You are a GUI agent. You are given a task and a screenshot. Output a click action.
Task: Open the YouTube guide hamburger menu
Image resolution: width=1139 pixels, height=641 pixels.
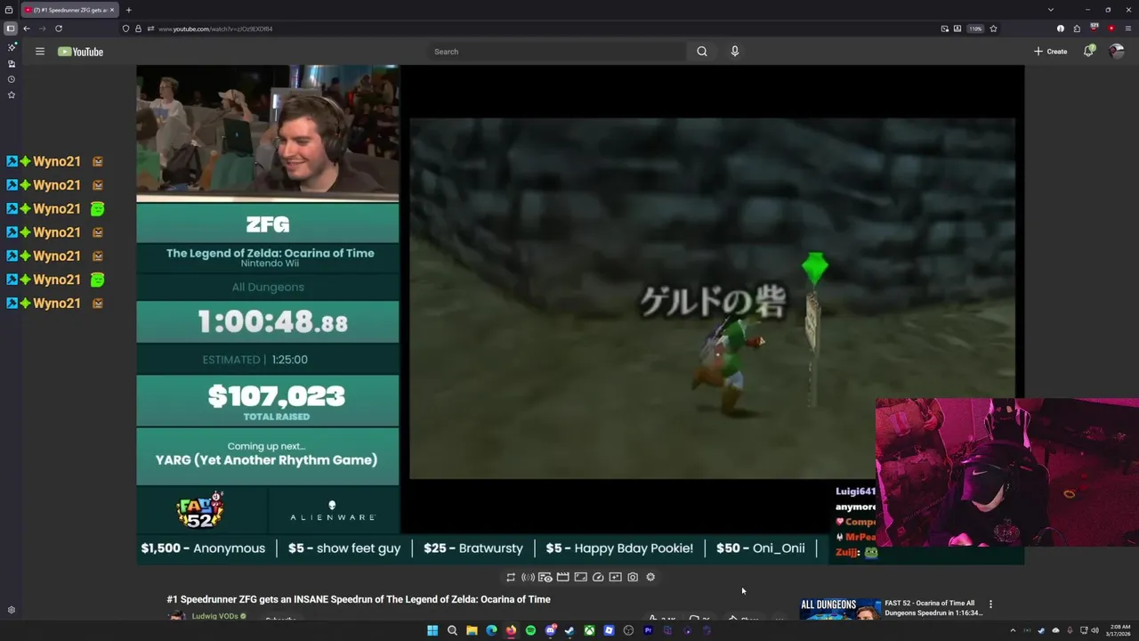tap(39, 52)
